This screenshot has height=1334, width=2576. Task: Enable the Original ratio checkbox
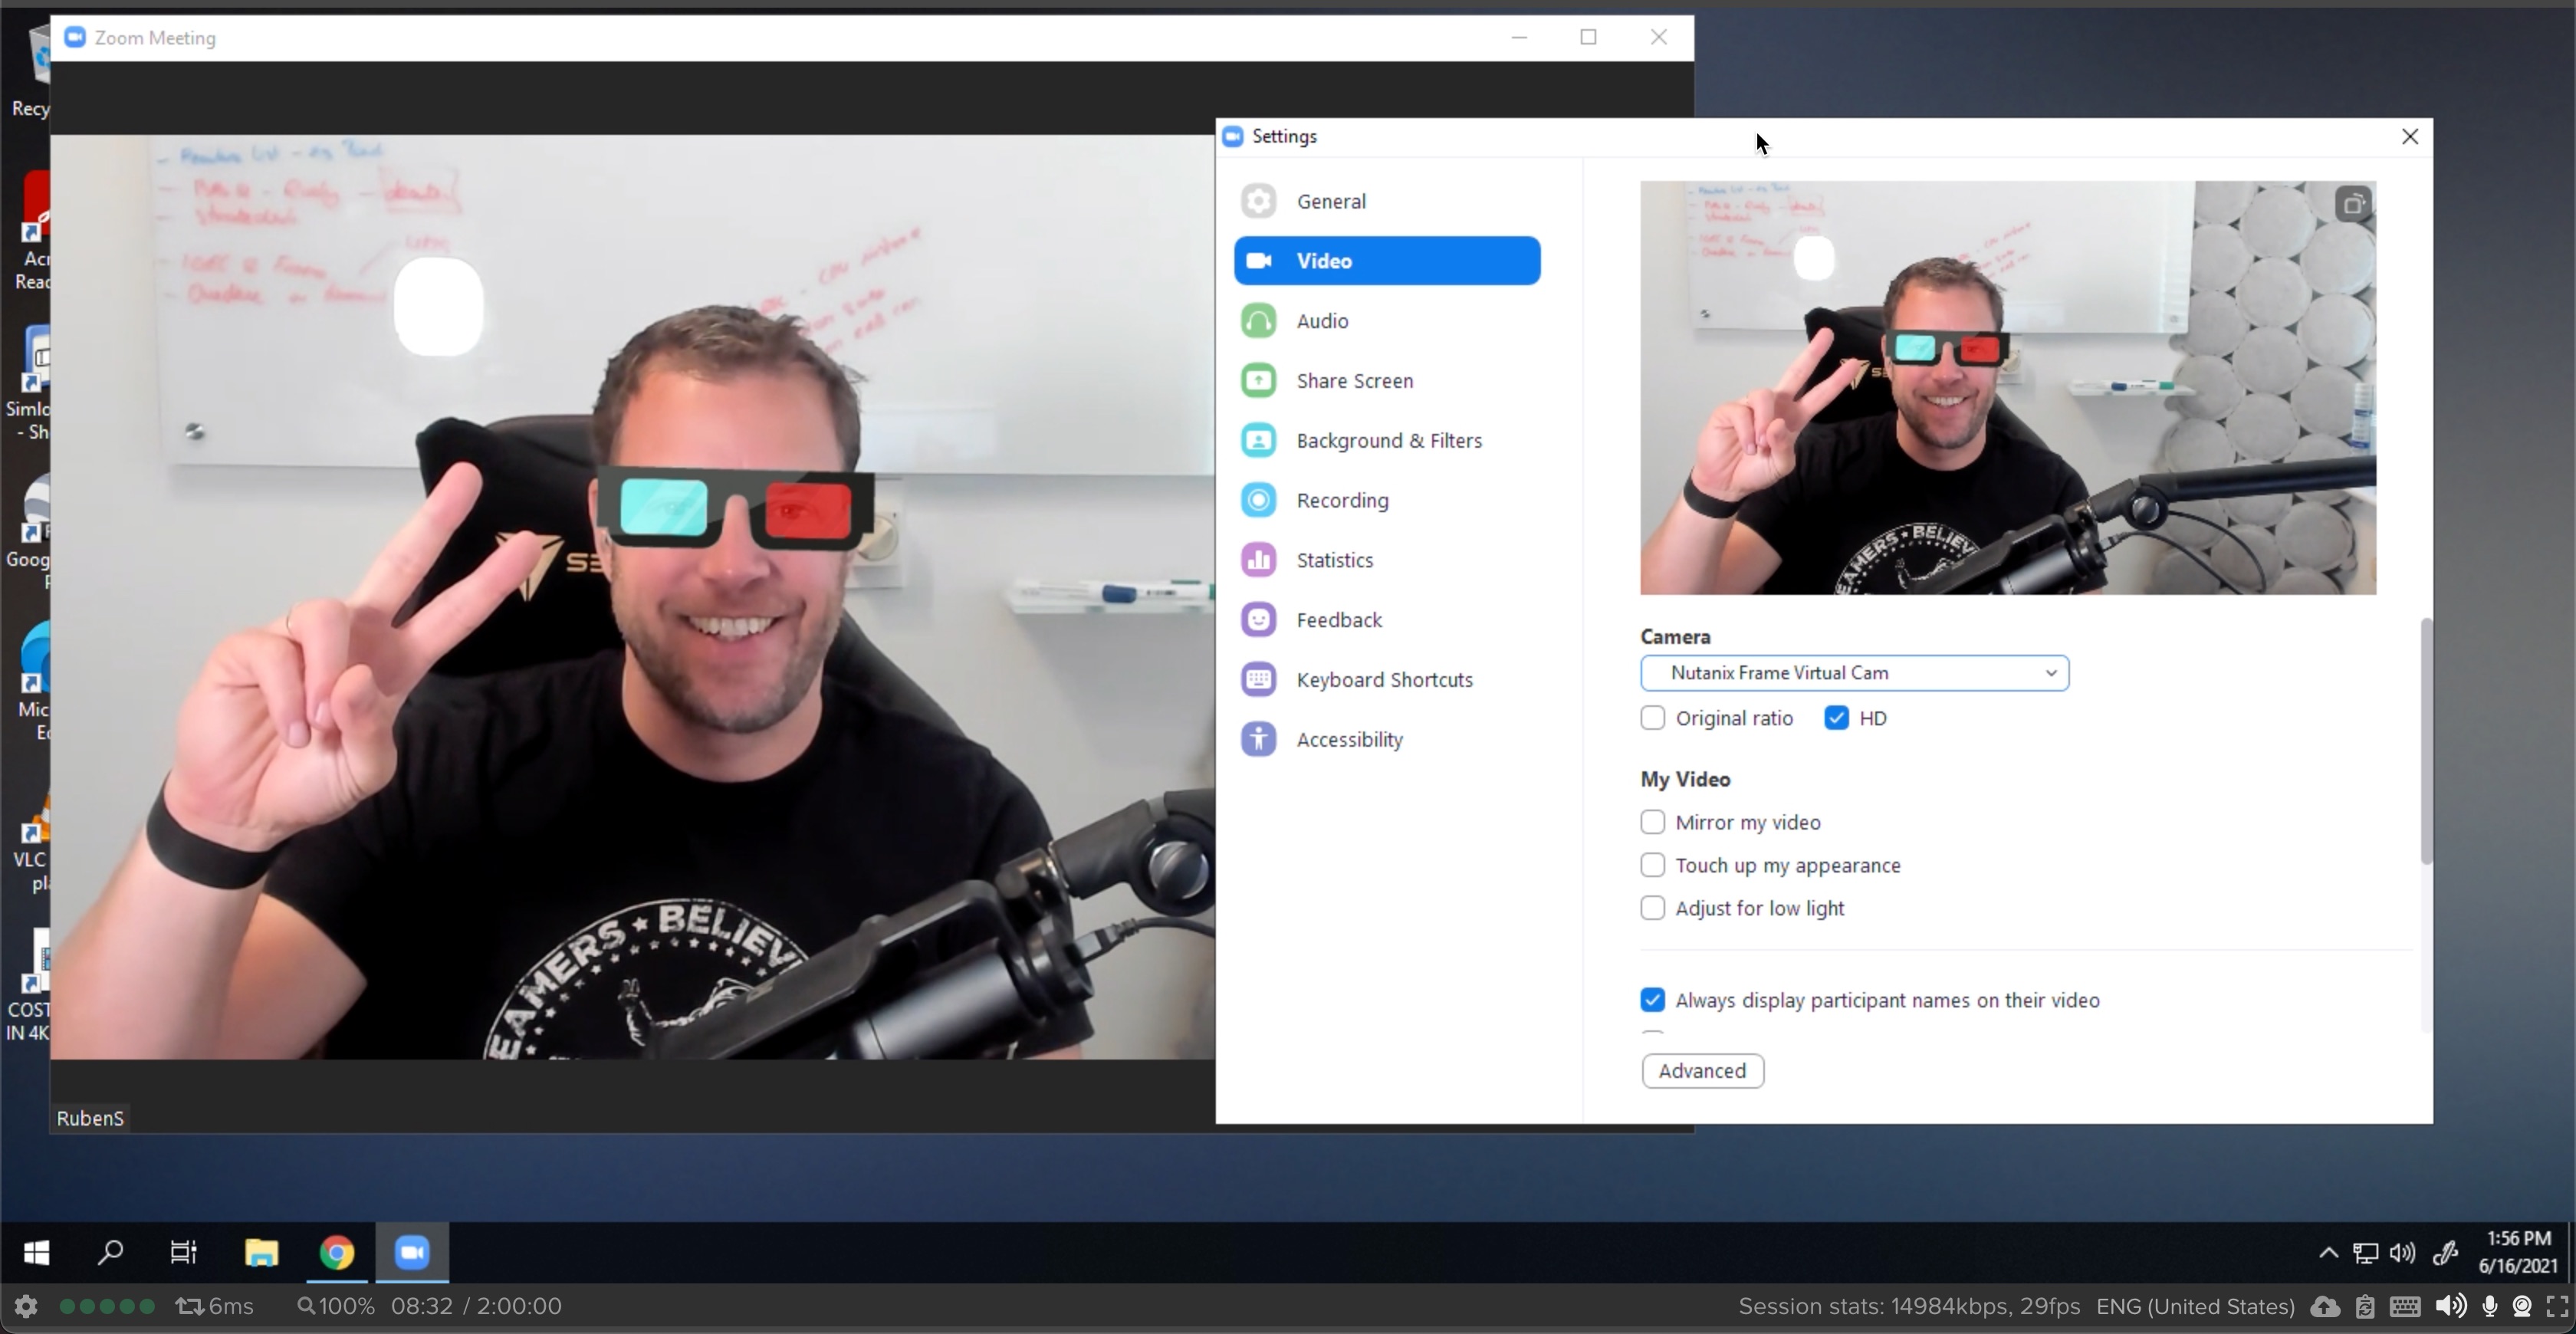[x=1653, y=718]
